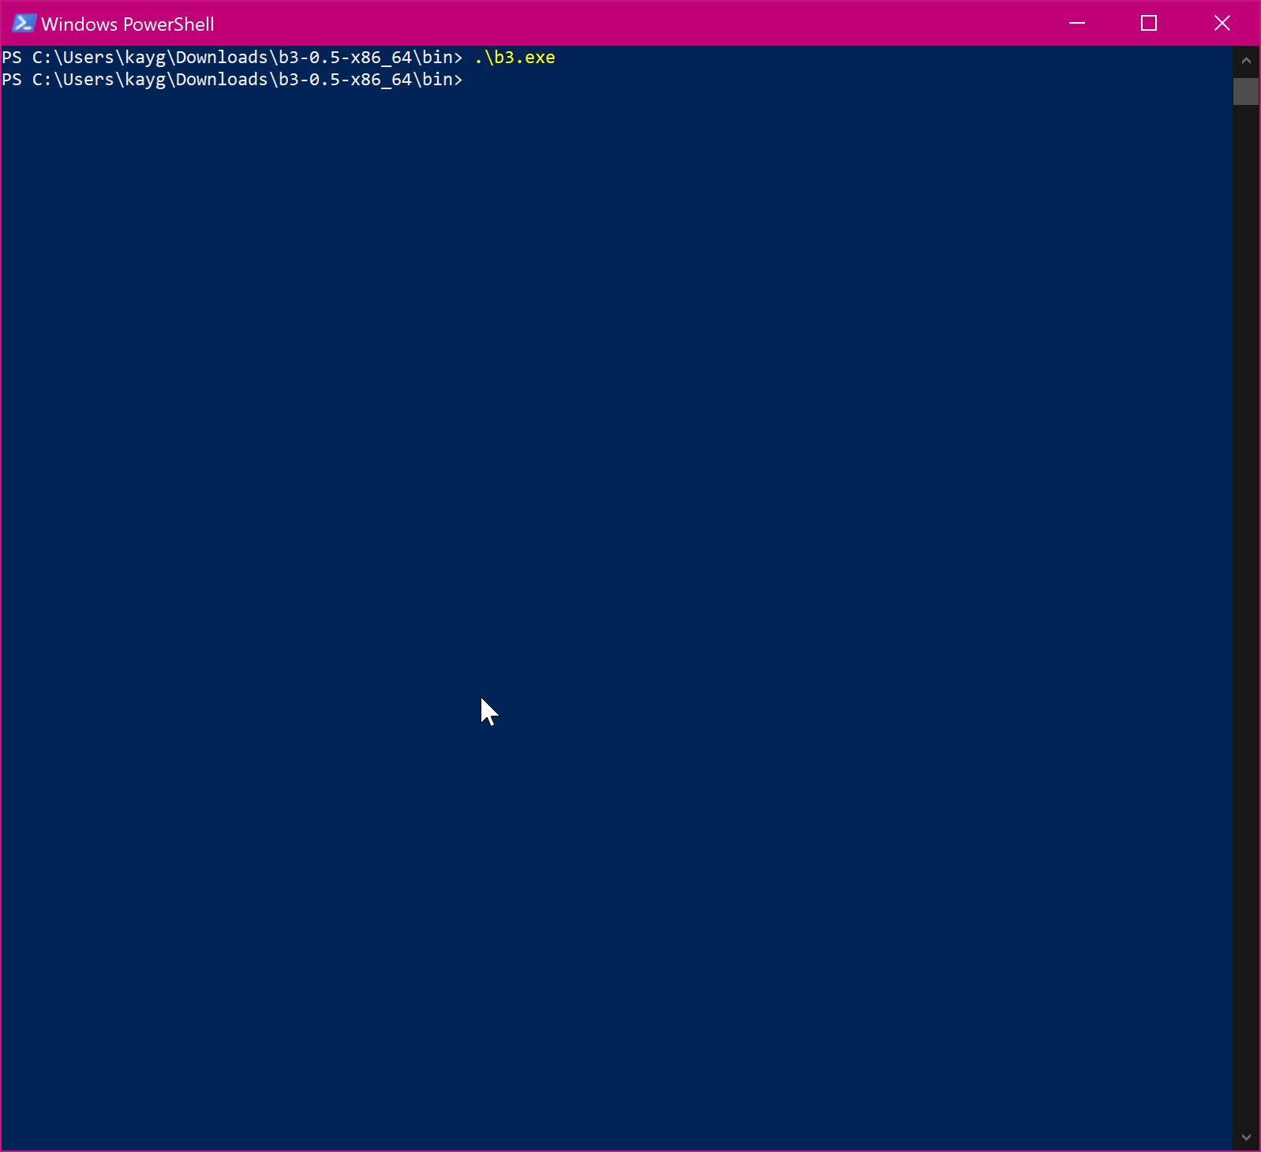Click the vertical scrollbar thumb
Screen dimensions: 1261x1152
coord(1246,92)
